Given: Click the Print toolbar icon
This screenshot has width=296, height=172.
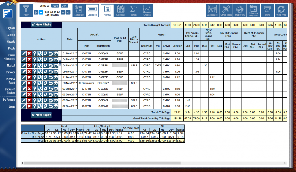Looking at the screenshot, I should point(267,11).
